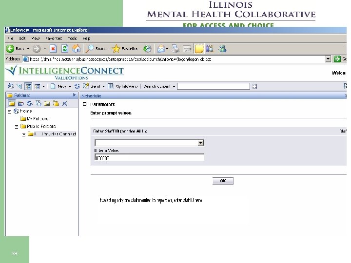Open the address bar dropdown arrow
The height and width of the screenshot is (263, 351).
(328, 59)
